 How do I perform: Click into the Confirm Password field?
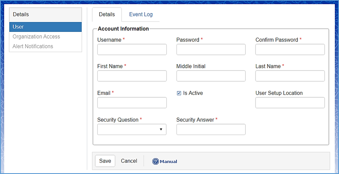point(290,49)
